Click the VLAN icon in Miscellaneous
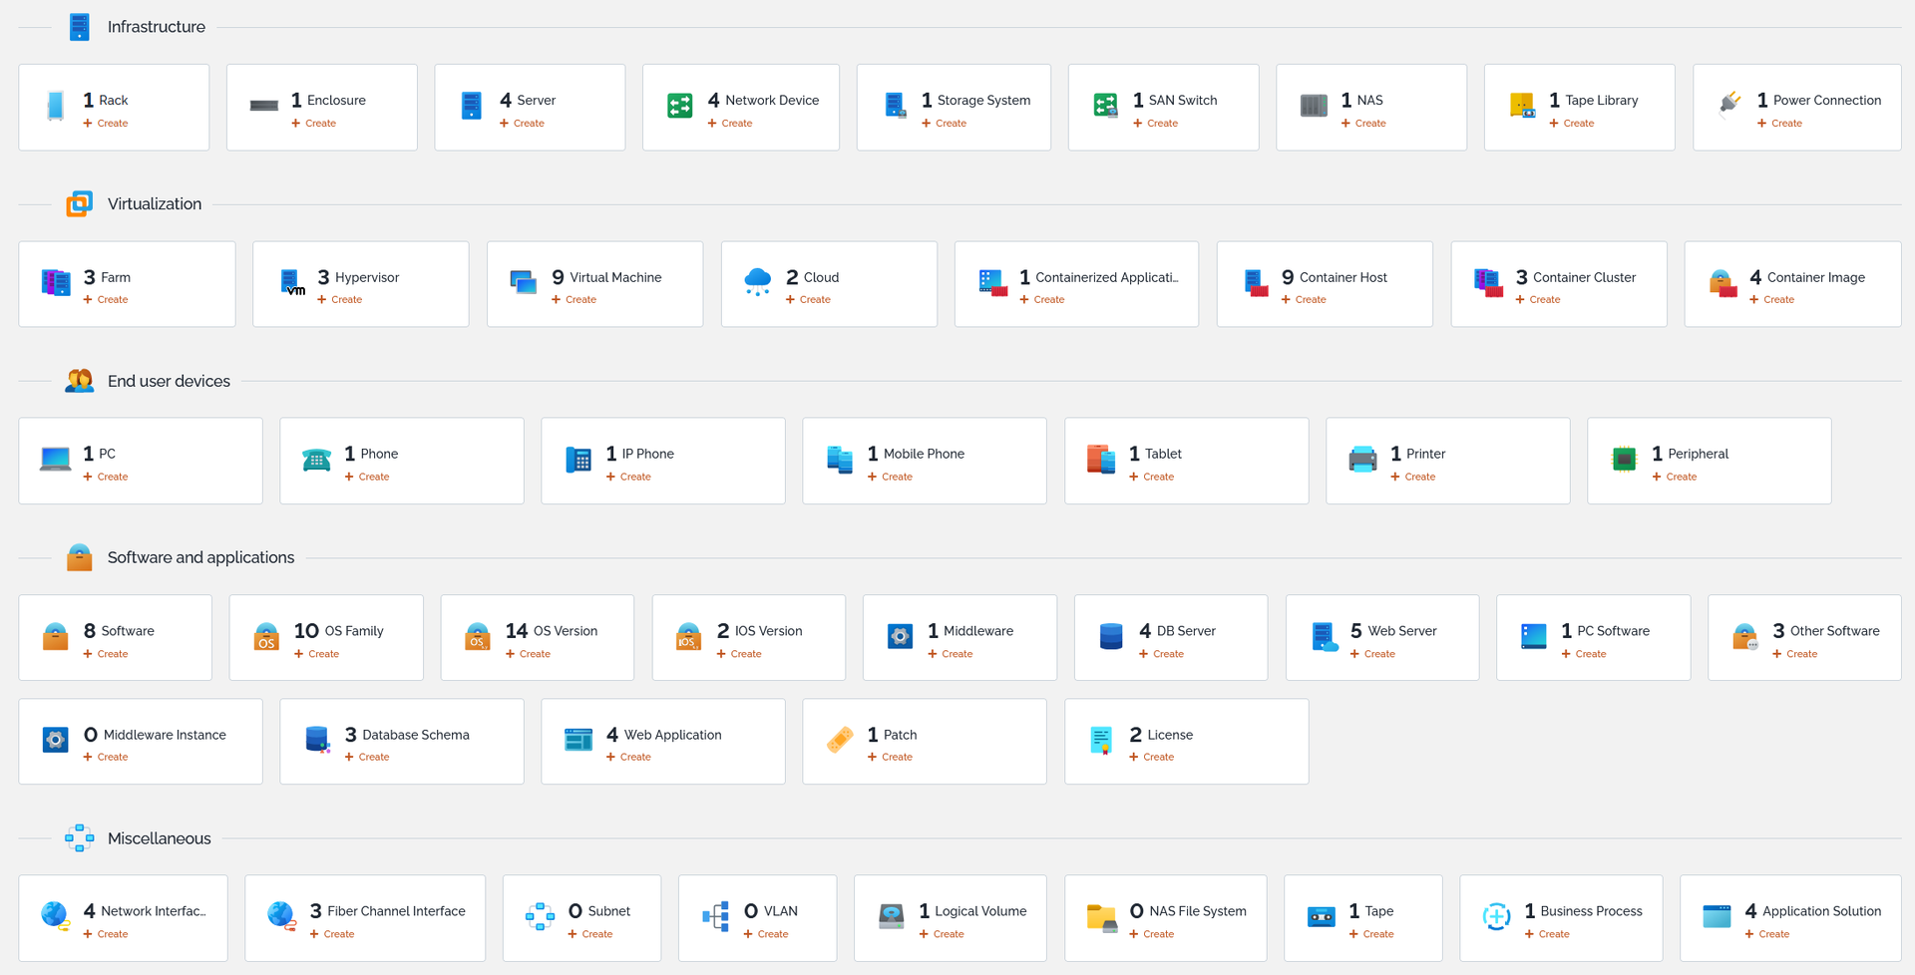The height and width of the screenshot is (975, 1915). (x=716, y=916)
